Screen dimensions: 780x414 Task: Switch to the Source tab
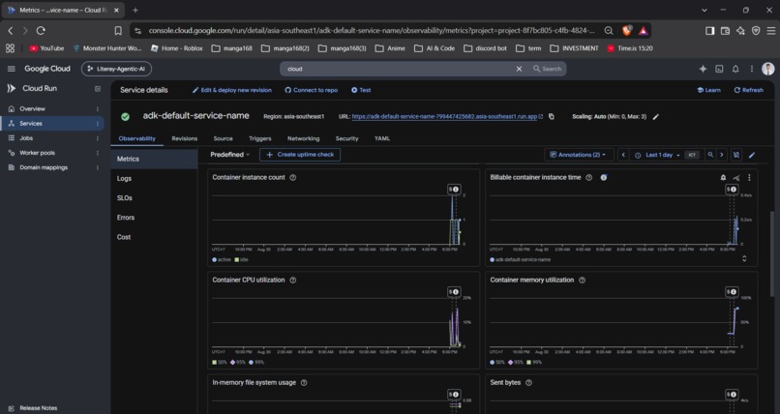(x=223, y=138)
